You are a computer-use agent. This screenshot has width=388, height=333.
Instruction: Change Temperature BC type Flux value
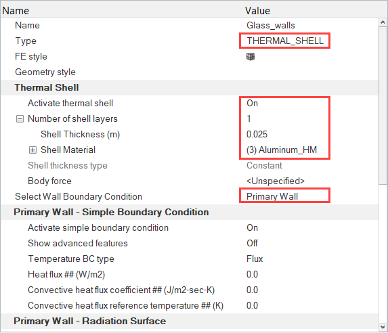pos(255,259)
